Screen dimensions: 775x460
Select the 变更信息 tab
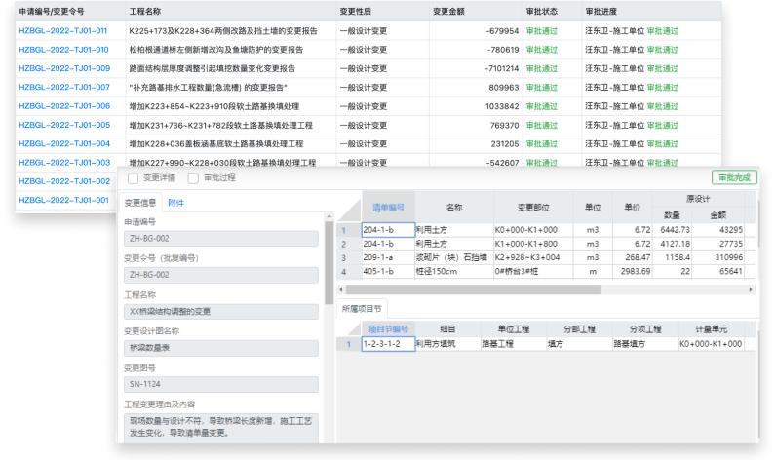click(140, 203)
